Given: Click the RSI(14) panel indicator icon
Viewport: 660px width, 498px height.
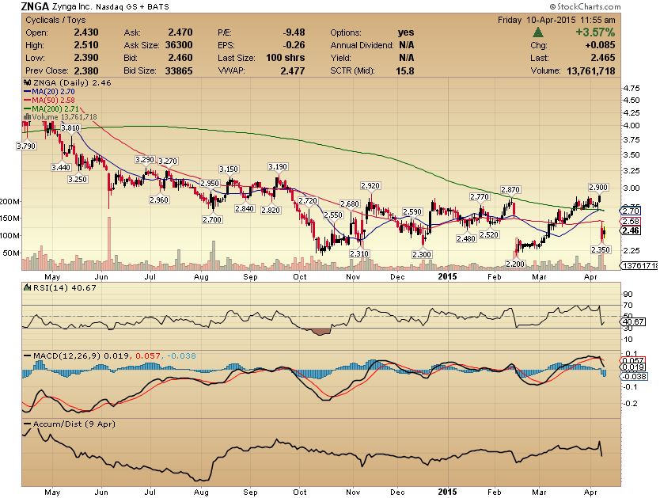Looking at the screenshot, I should point(28,288).
